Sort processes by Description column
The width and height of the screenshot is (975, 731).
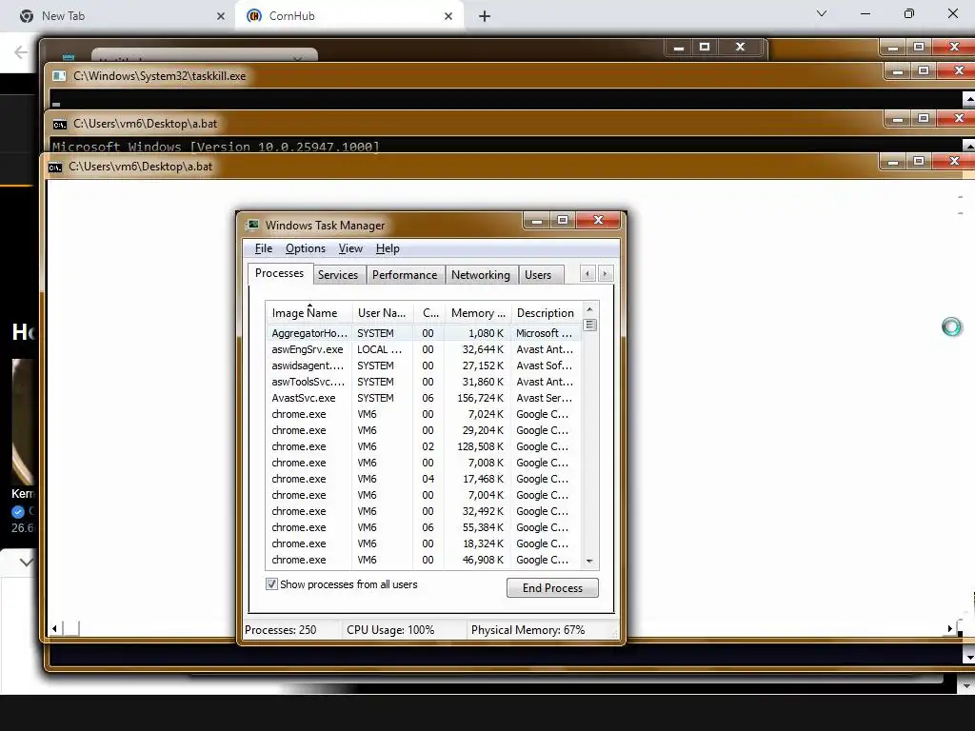pyautogui.click(x=546, y=312)
